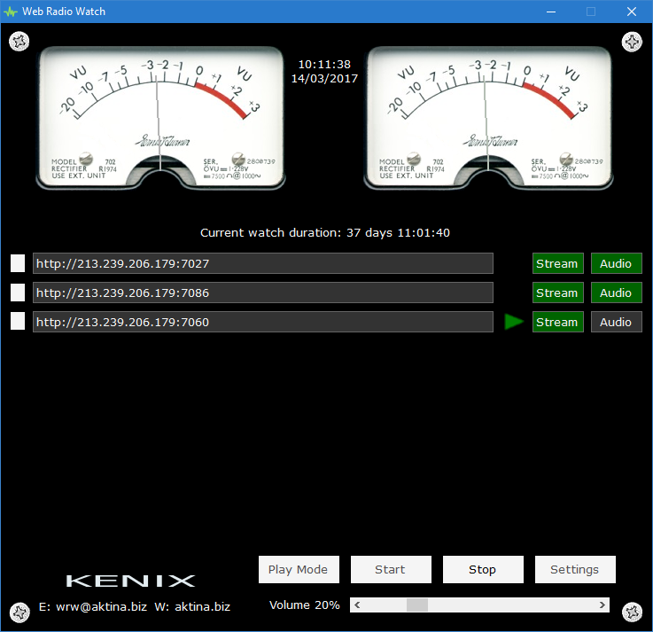
Task: Click Audio button for port 7060
Action: 616,322
